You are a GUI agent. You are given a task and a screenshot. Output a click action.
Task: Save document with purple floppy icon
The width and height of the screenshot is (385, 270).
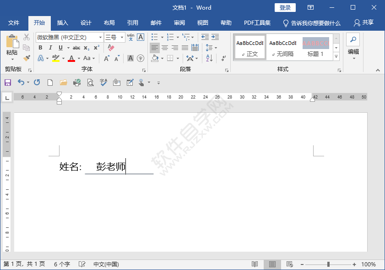click(x=8, y=83)
